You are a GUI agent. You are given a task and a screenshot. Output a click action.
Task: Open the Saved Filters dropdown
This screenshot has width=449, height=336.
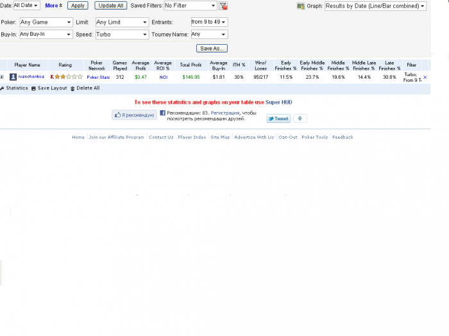pos(191,5)
